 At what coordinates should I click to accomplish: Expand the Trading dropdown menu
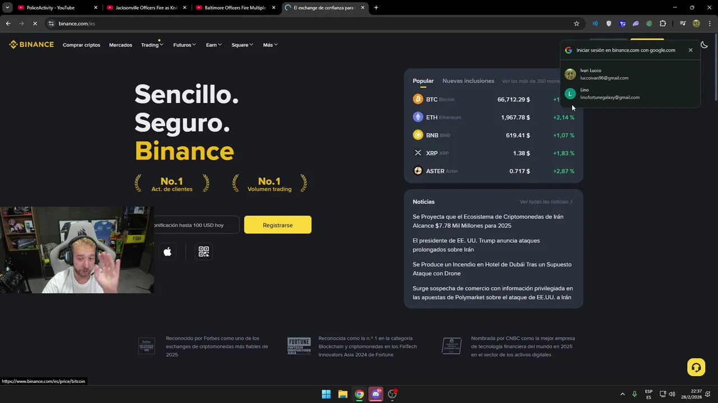[152, 45]
